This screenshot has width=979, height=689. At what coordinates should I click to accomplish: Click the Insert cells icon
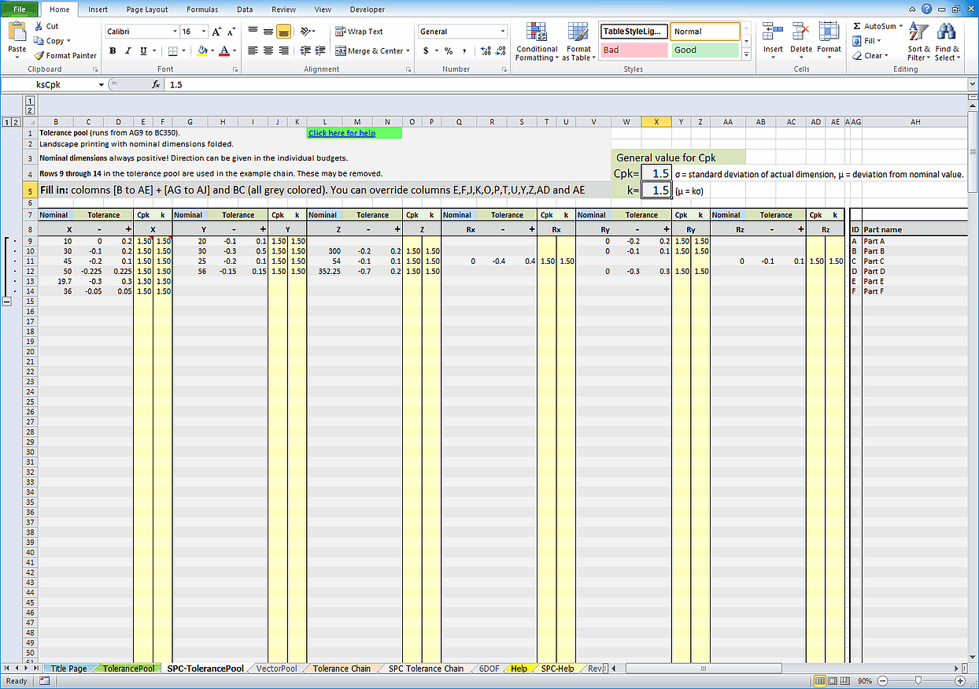pyautogui.click(x=773, y=31)
